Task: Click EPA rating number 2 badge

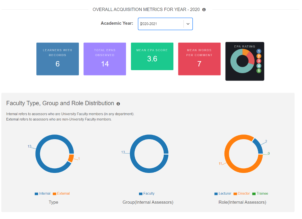Action: (x=259, y=56)
